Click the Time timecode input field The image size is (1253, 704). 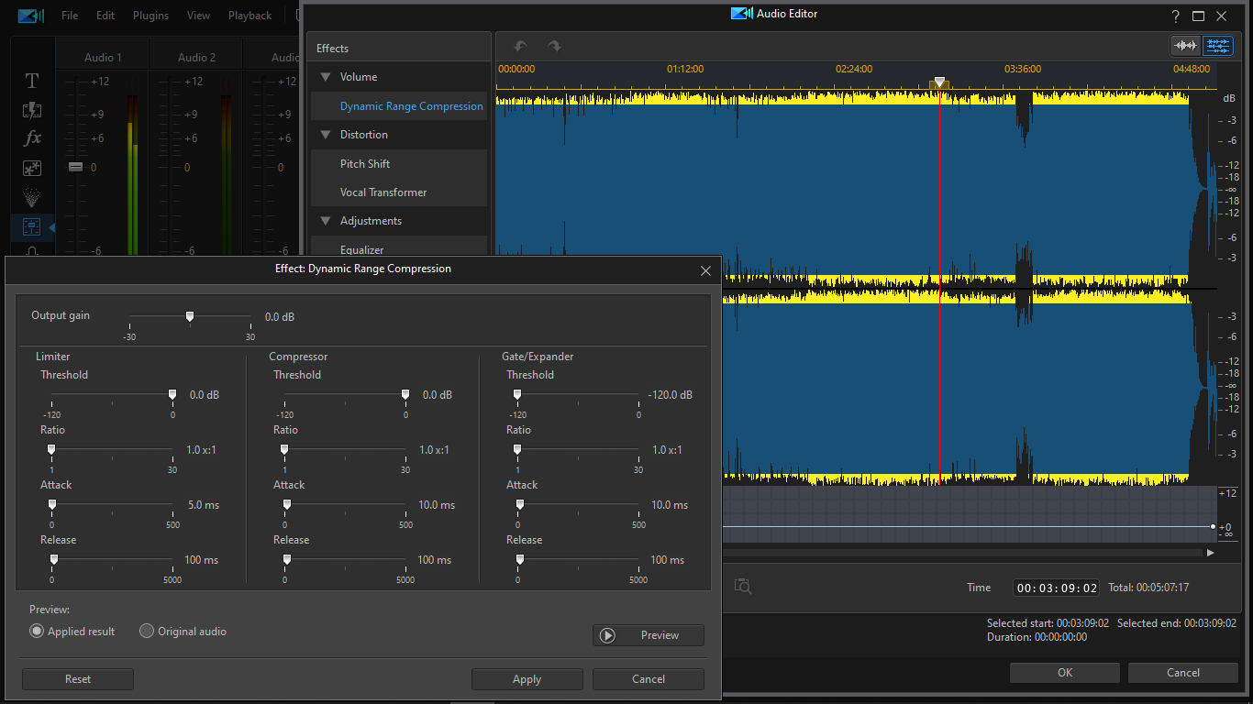pyautogui.click(x=1056, y=588)
